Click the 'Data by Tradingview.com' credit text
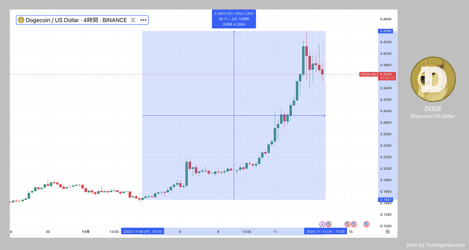 436,245
